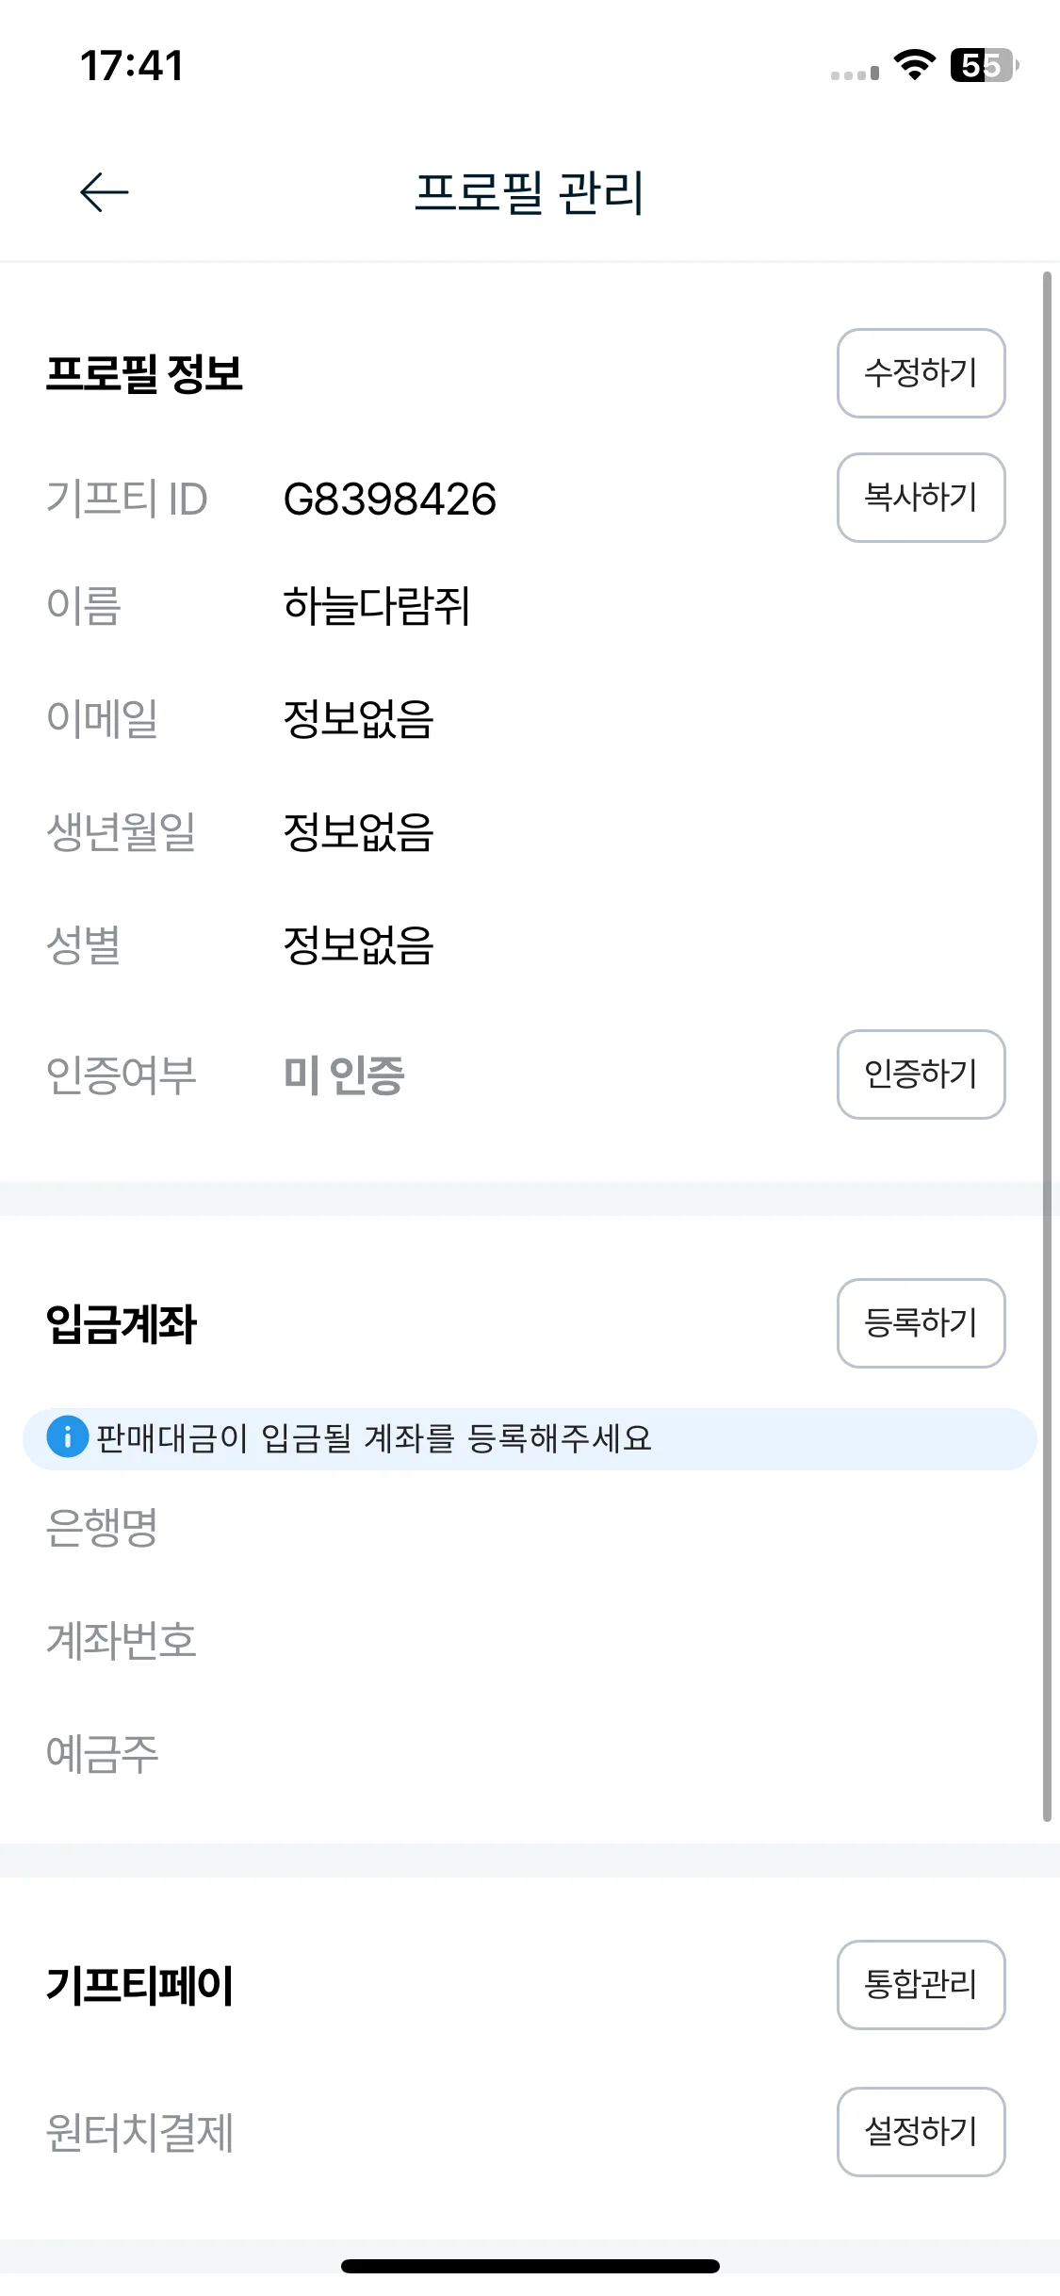Tap the account registration notice banner

(530, 1438)
